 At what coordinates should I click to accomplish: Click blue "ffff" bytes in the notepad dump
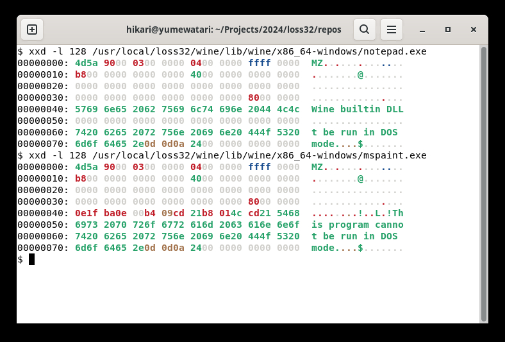tap(260, 63)
